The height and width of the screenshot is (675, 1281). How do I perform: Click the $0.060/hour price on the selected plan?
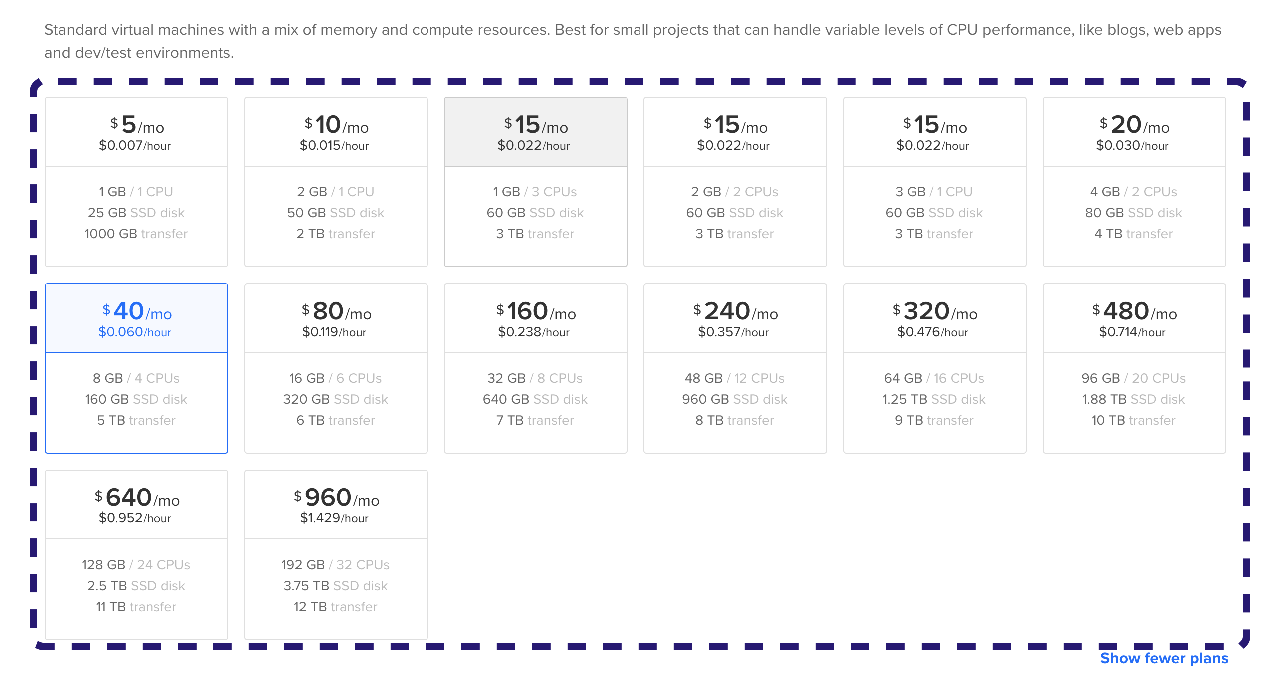(x=135, y=332)
